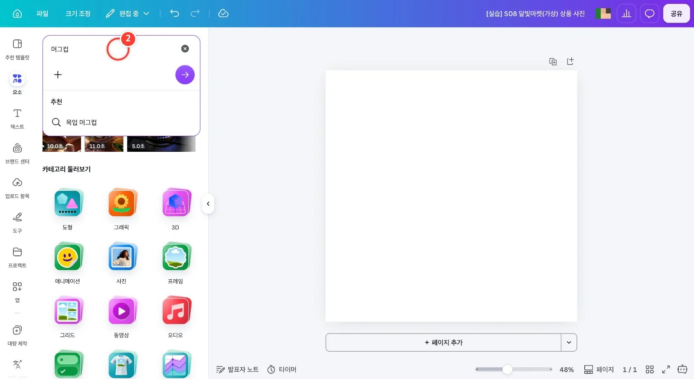Click the plus icon in search box
This screenshot has height=379, width=694.
tap(58, 75)
